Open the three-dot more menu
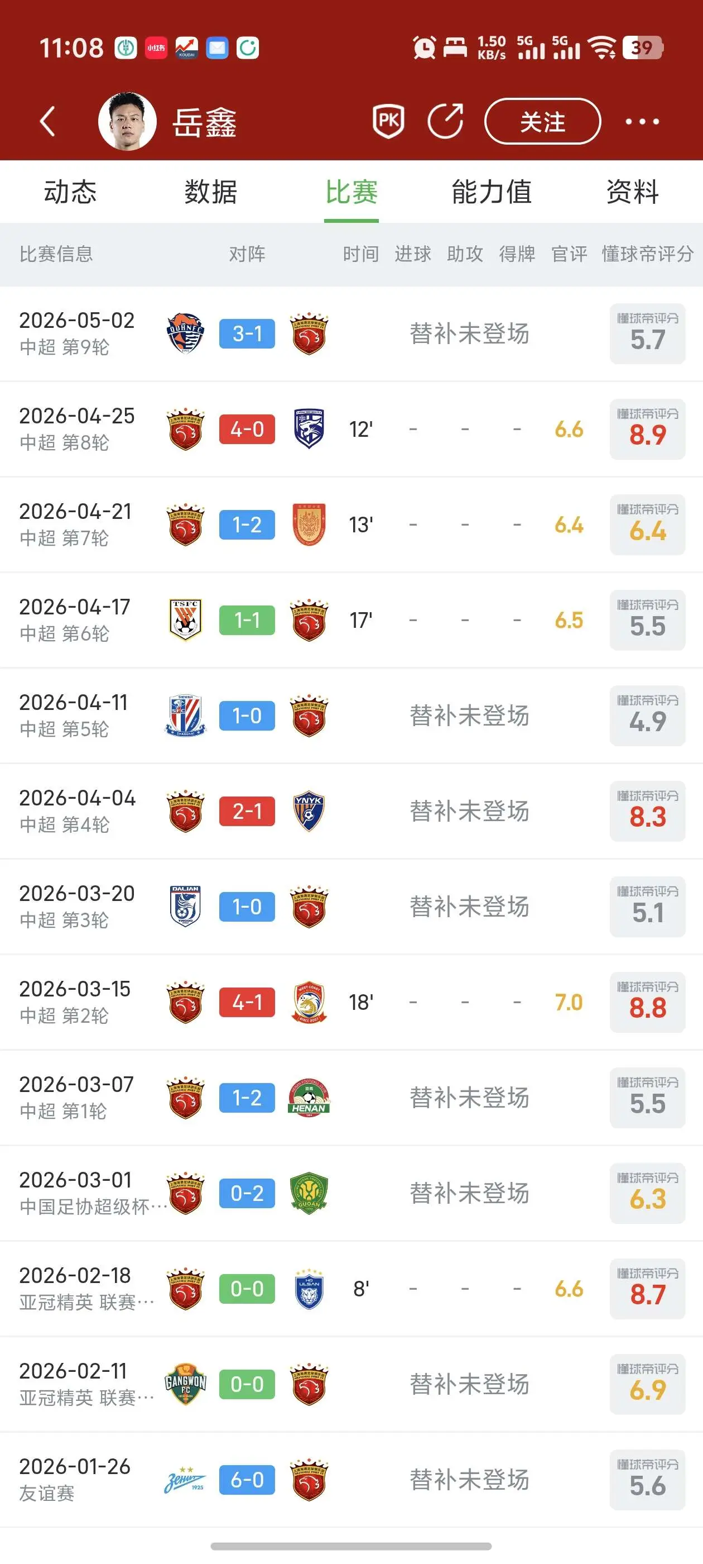This screenshot has width=703, height=1564. click(x=642, y=122)
